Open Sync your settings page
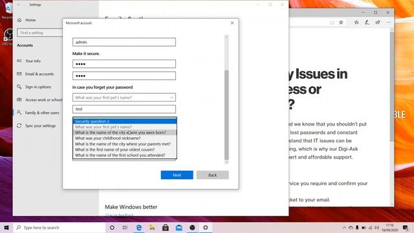 36,126
